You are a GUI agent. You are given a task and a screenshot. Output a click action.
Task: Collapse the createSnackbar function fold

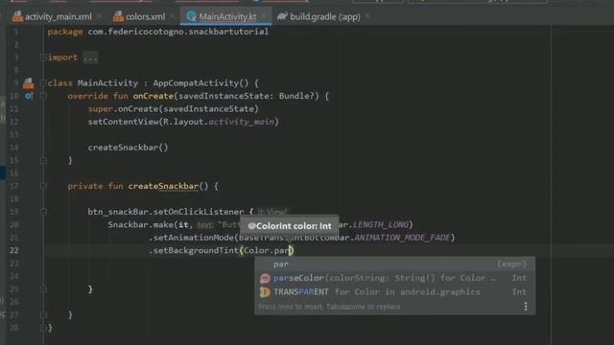point(43,186)
